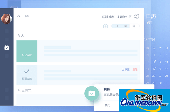Click green calendar notification circle icon
The image size is (170, 112).
point(92,93)
